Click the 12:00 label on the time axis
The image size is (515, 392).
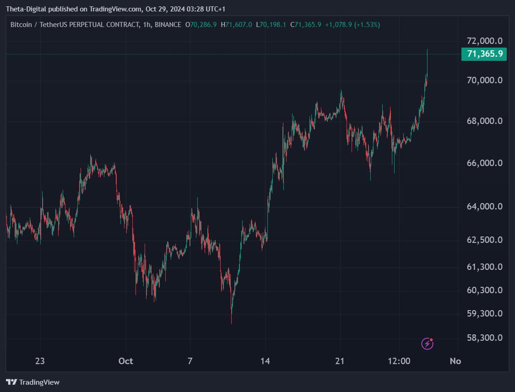[399, 361]
